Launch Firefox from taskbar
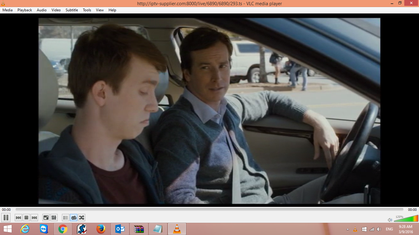This screenshot has height=235, width=419. 101,229
